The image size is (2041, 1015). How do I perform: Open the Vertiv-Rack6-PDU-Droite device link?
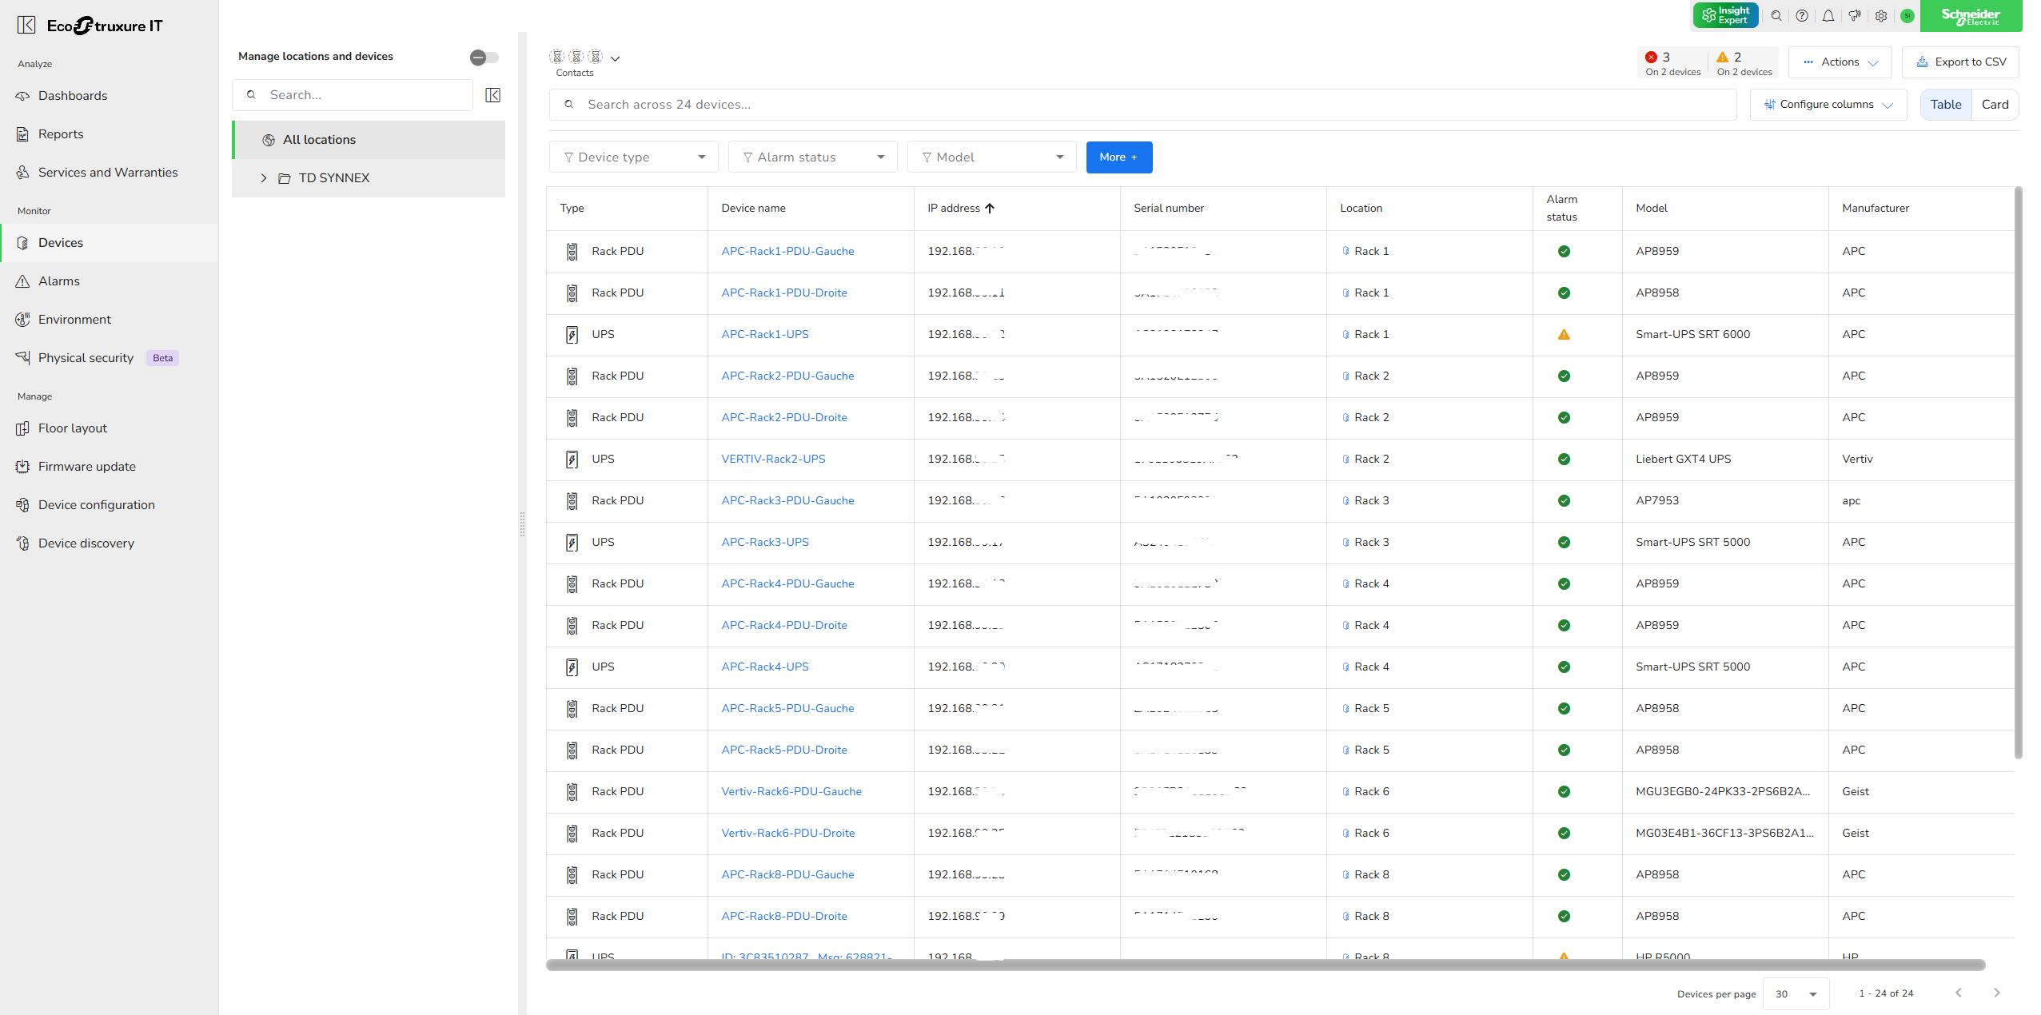787,834
